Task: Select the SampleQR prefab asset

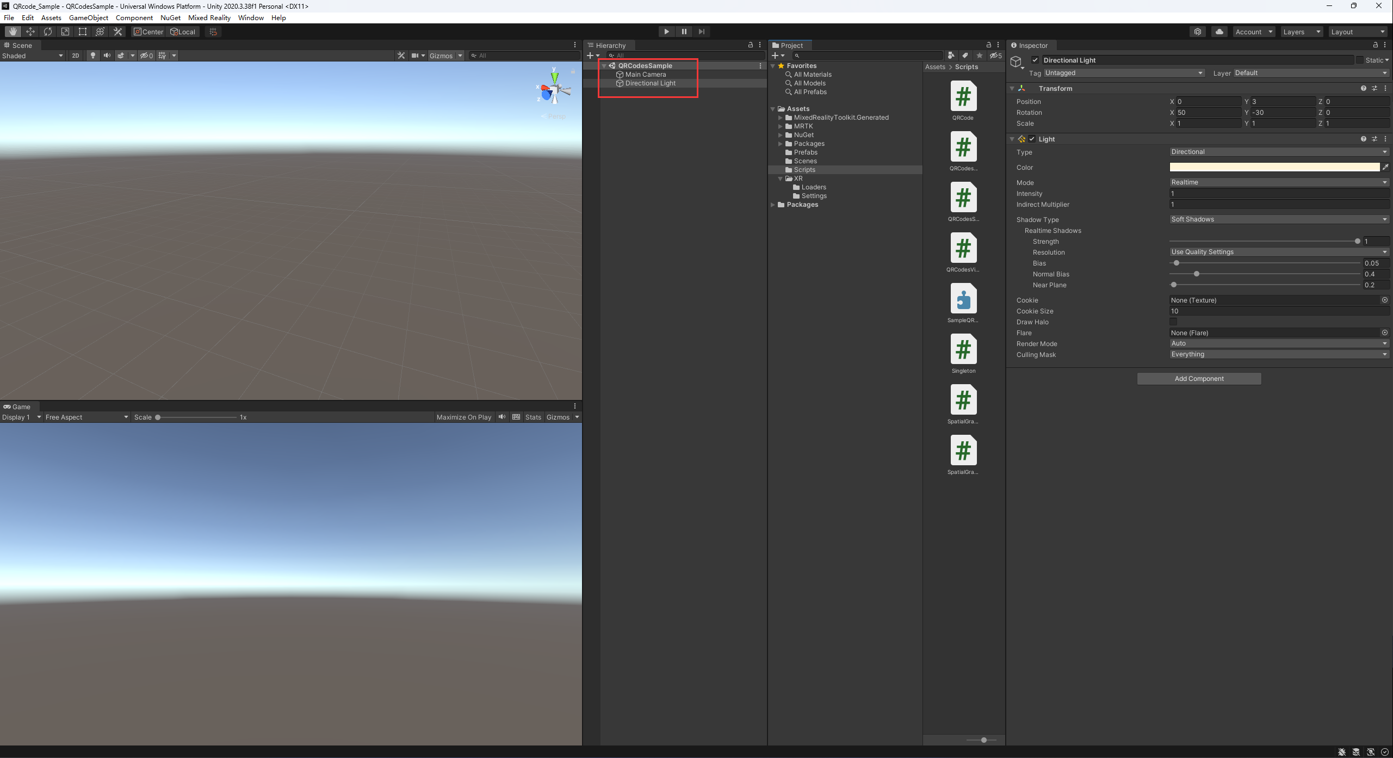Action: [x=963, y=303]
